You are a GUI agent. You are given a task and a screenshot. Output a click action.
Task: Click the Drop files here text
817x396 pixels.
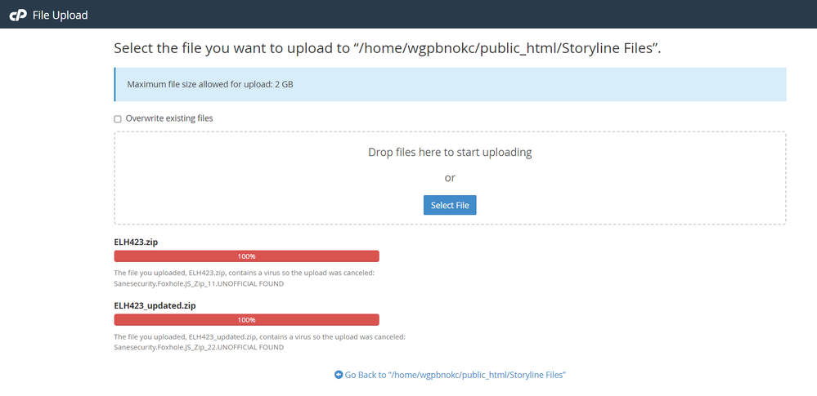pos(450,152)
